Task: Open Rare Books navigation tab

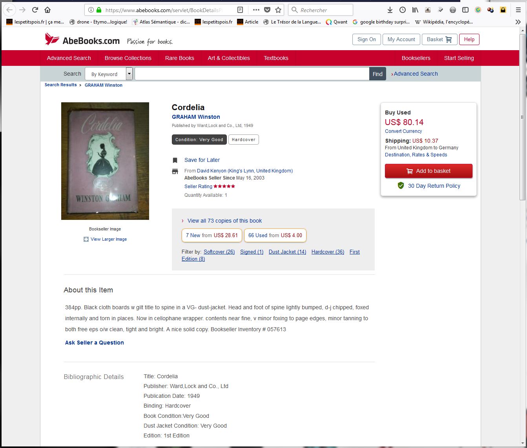Action: tap(179, 58)
